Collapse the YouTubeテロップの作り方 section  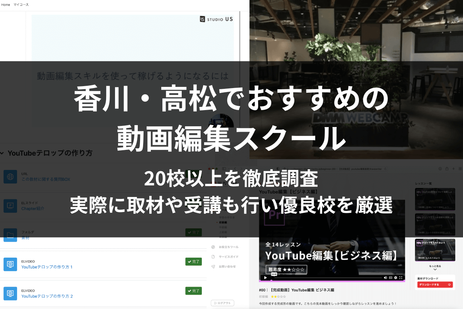pos(2,153)
